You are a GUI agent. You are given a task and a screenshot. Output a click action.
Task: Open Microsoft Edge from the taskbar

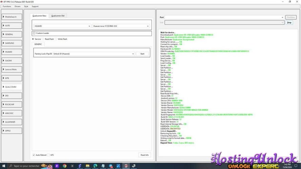(95, 166)
